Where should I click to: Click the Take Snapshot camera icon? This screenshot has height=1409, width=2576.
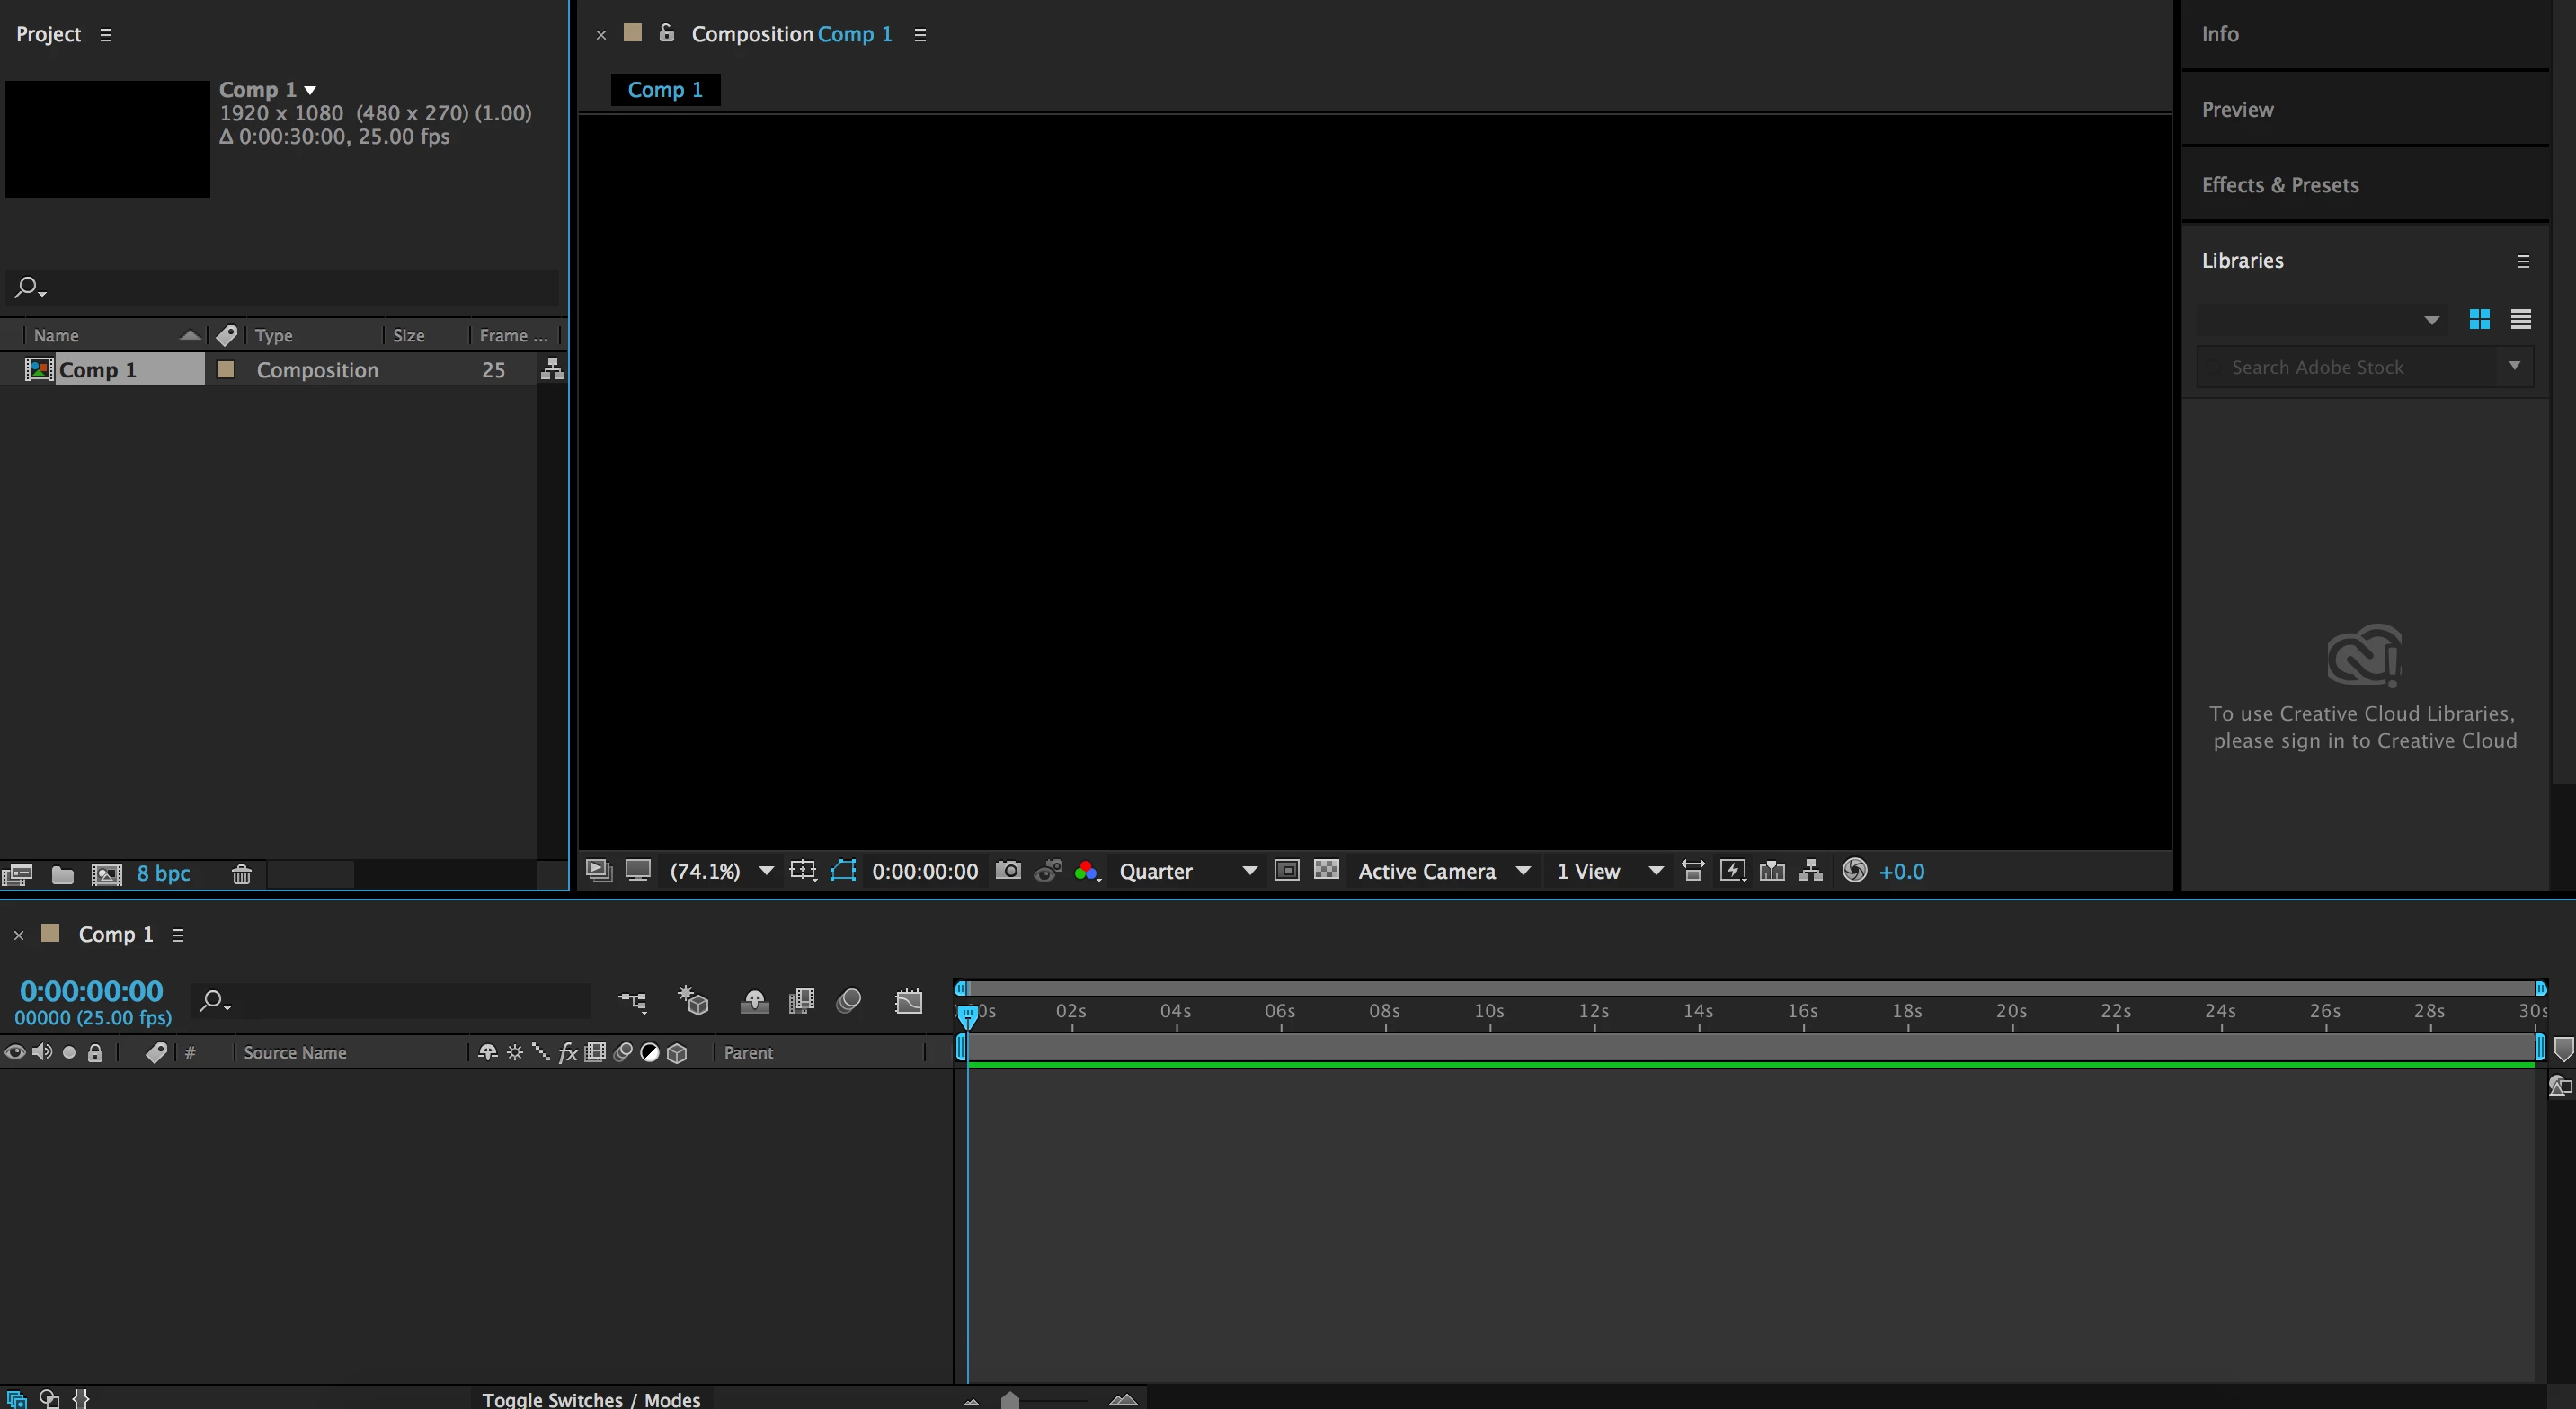tap(1008, 871)
